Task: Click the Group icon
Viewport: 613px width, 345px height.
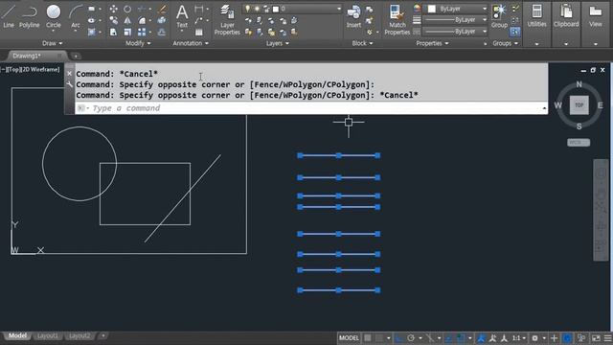Action: [x=499, y=16]
